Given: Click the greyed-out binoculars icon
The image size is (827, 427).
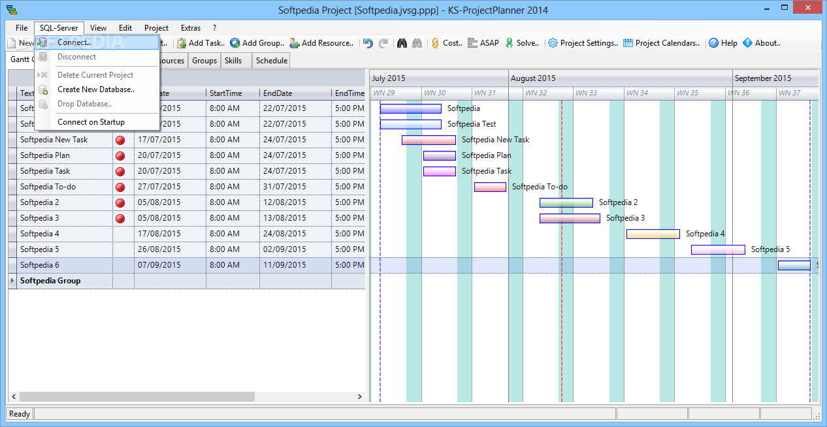Looking at the screenshot, I should [x=417, y=43].
